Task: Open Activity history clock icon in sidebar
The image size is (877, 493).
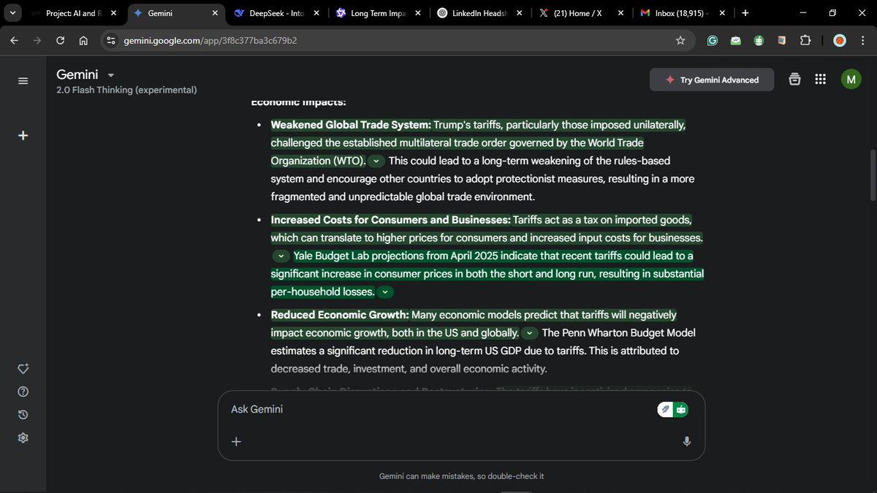Action: pyautogui.click(x=23, y=415)
